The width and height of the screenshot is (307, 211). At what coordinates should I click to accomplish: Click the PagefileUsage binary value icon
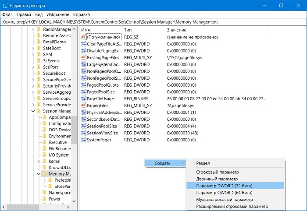tap(83, 98)
